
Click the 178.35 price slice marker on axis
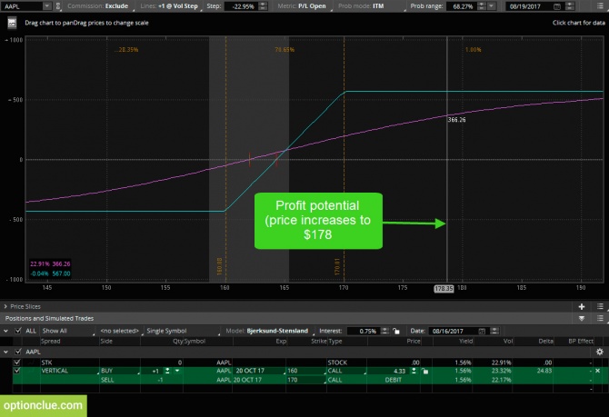coord(444,289)
